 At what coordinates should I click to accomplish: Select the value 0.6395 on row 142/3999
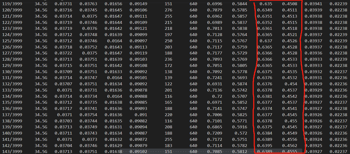(x=265, y=145)
